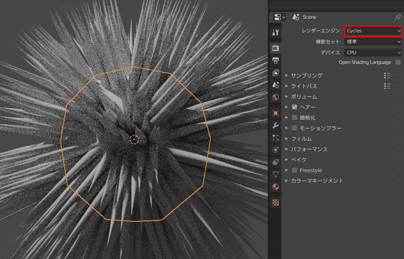Enable Open Shading Language checkbox
The image size is (404, 259).
point(398,62)
